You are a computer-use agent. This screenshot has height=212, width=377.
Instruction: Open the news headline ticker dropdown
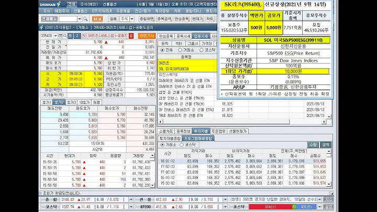pyautogui.click(x=319, y=199)
